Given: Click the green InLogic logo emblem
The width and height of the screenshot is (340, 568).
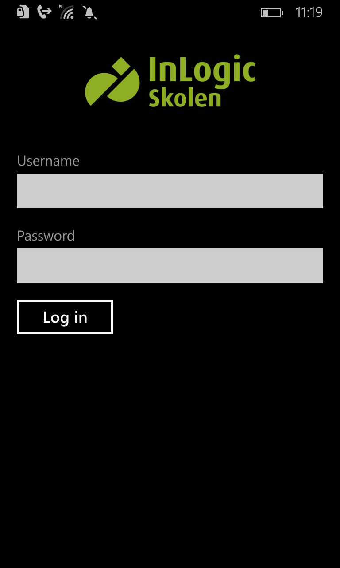Looking at the screenshot, I should pos(112,81).
